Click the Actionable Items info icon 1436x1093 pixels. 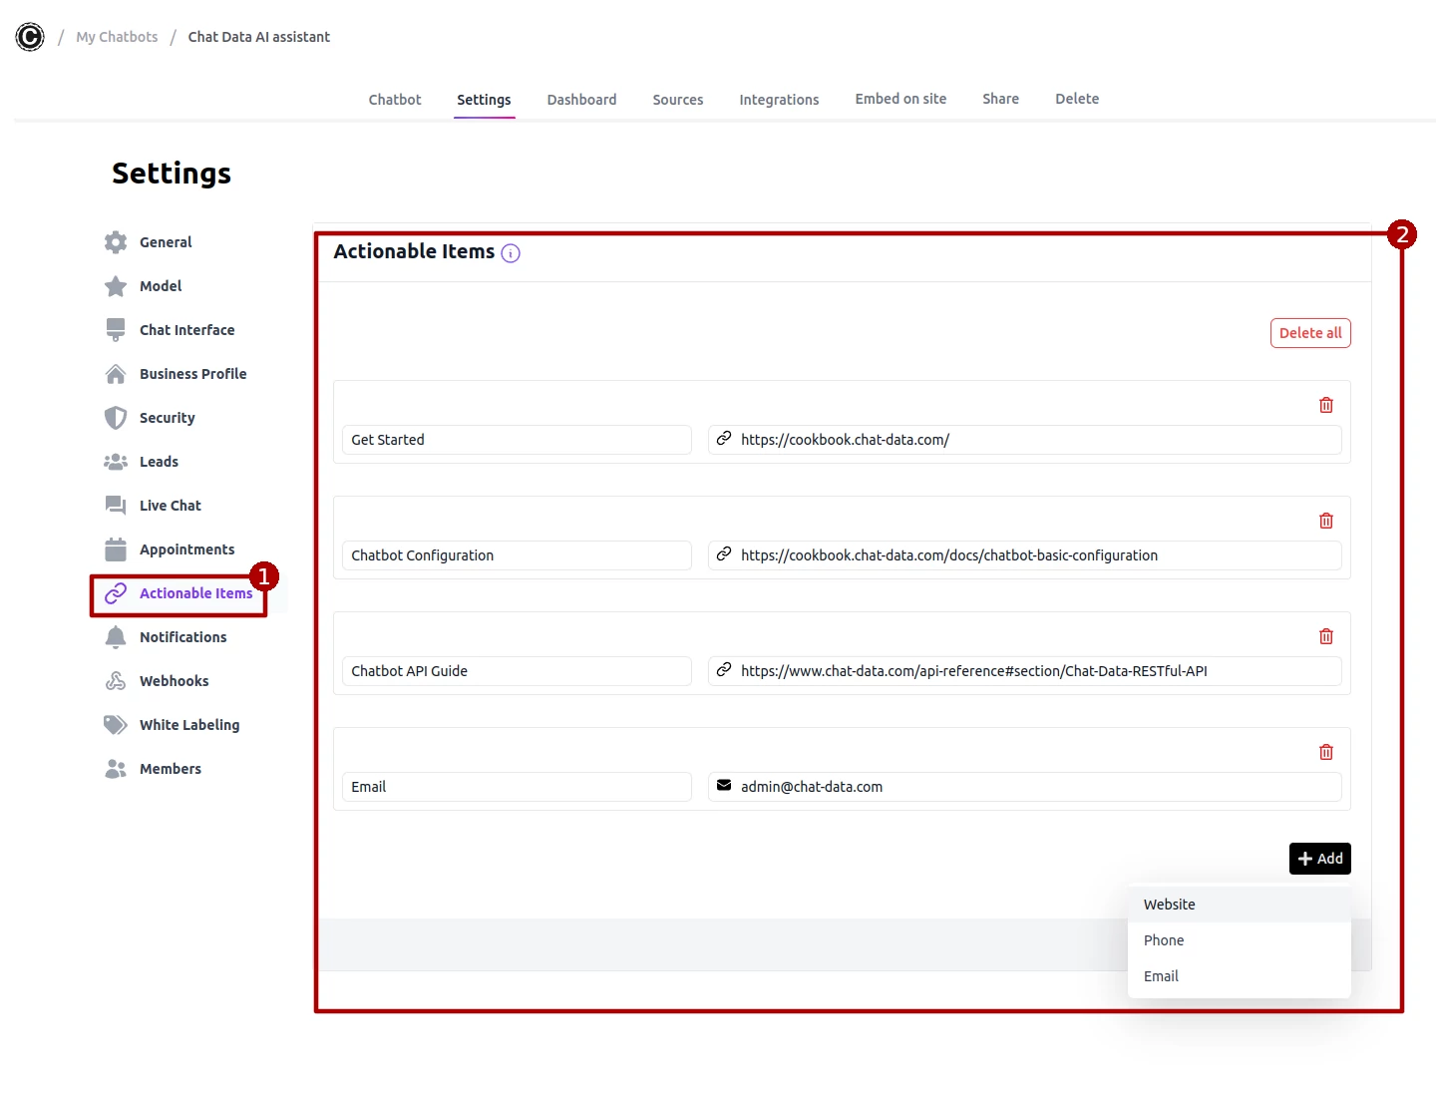coord(511,253)
